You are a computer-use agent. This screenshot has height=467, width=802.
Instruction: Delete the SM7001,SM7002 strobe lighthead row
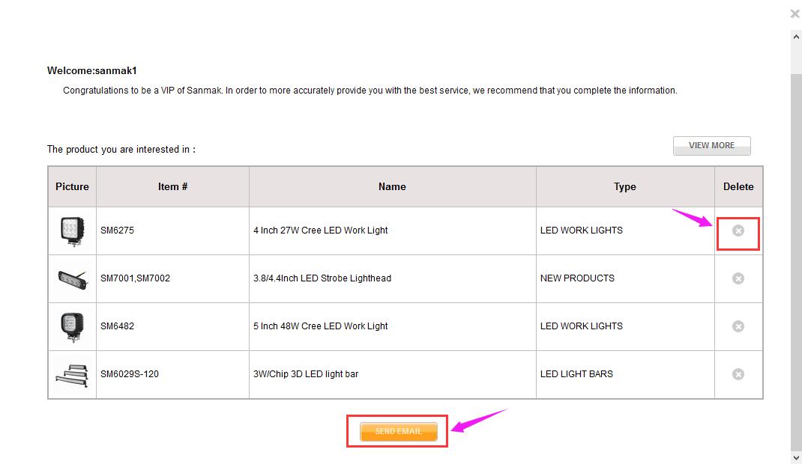pos(738,278)
